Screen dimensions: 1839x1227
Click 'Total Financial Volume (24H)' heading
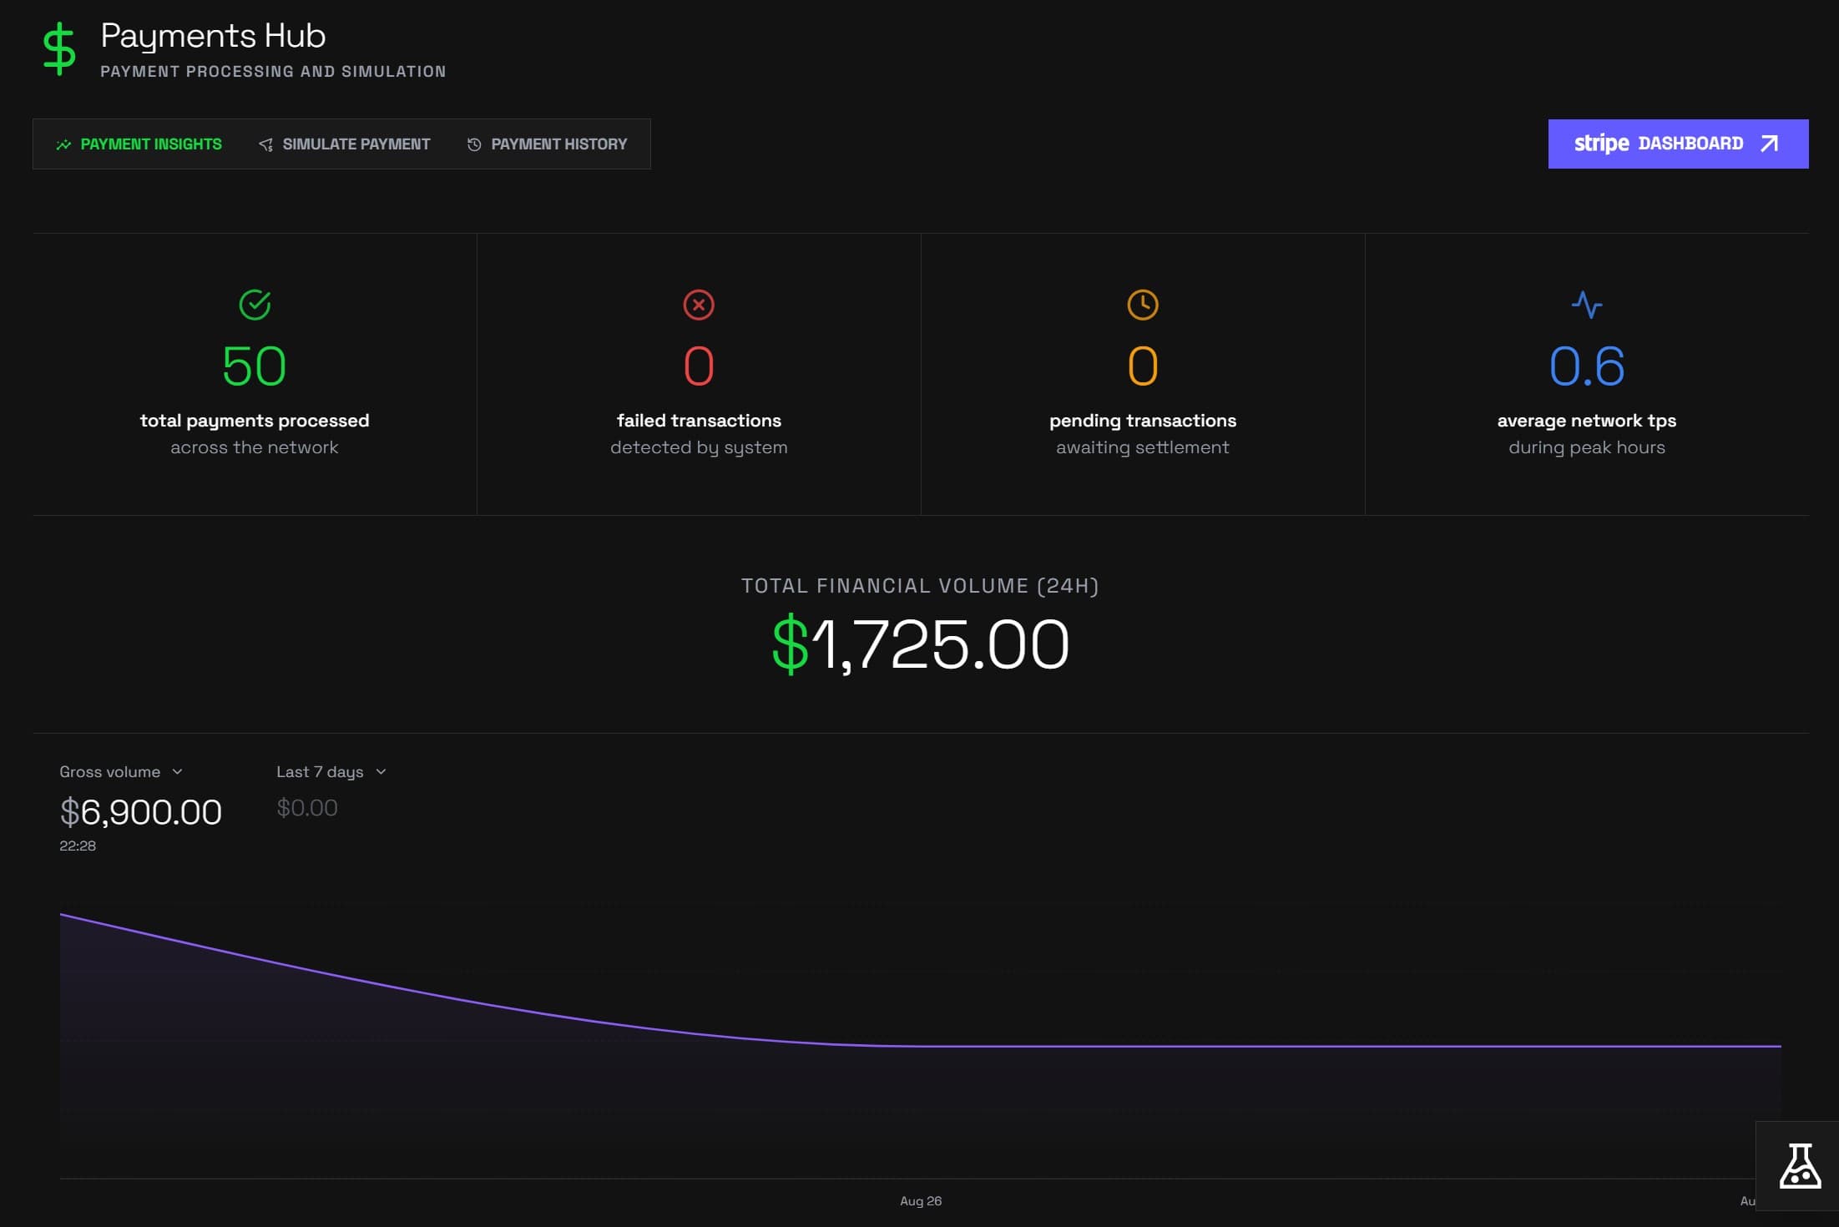pyautogui.click(x=920, y=586)
